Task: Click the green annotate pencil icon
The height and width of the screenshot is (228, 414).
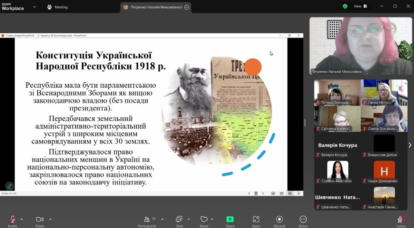Action: (10, 186)
